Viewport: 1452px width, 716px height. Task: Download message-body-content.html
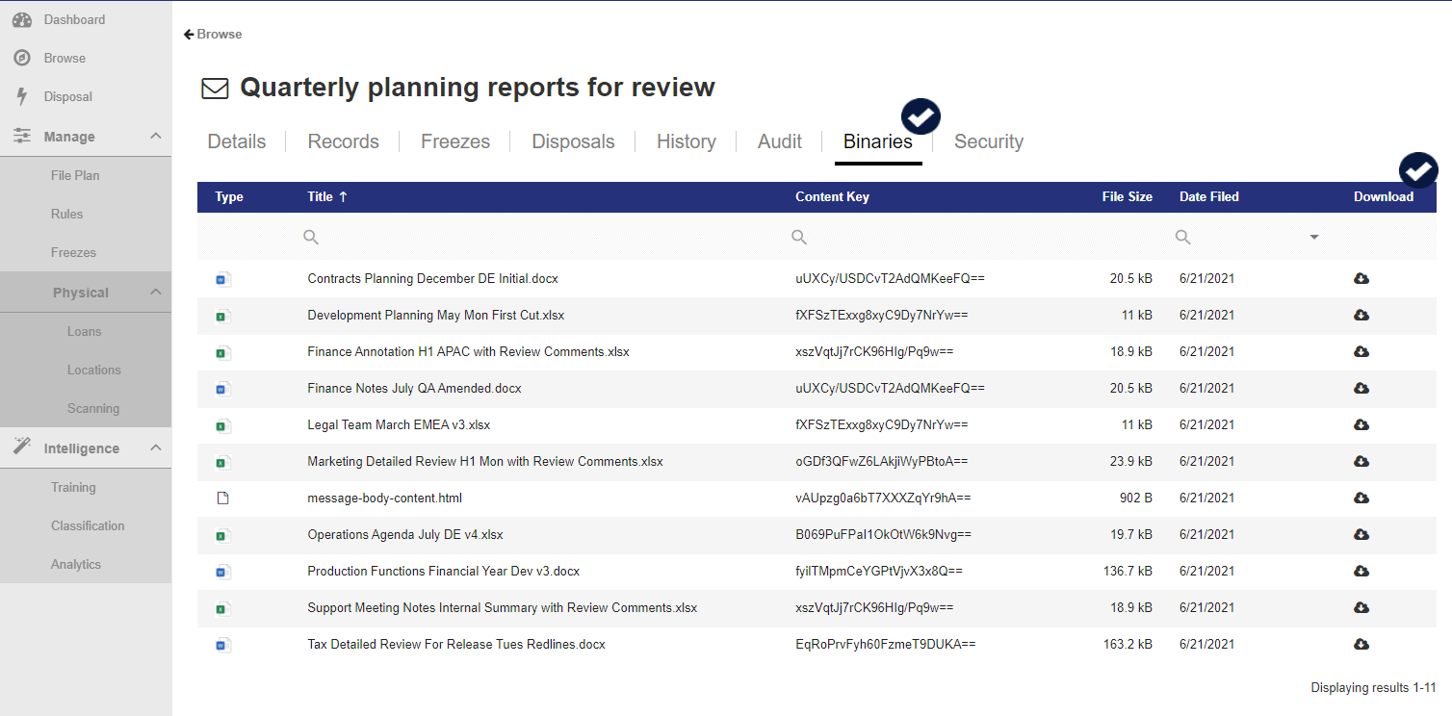1361,498
